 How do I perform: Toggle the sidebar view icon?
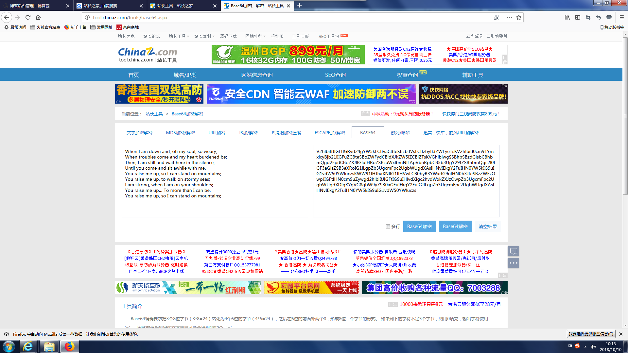pyautogui.click(x=578, y=17)
